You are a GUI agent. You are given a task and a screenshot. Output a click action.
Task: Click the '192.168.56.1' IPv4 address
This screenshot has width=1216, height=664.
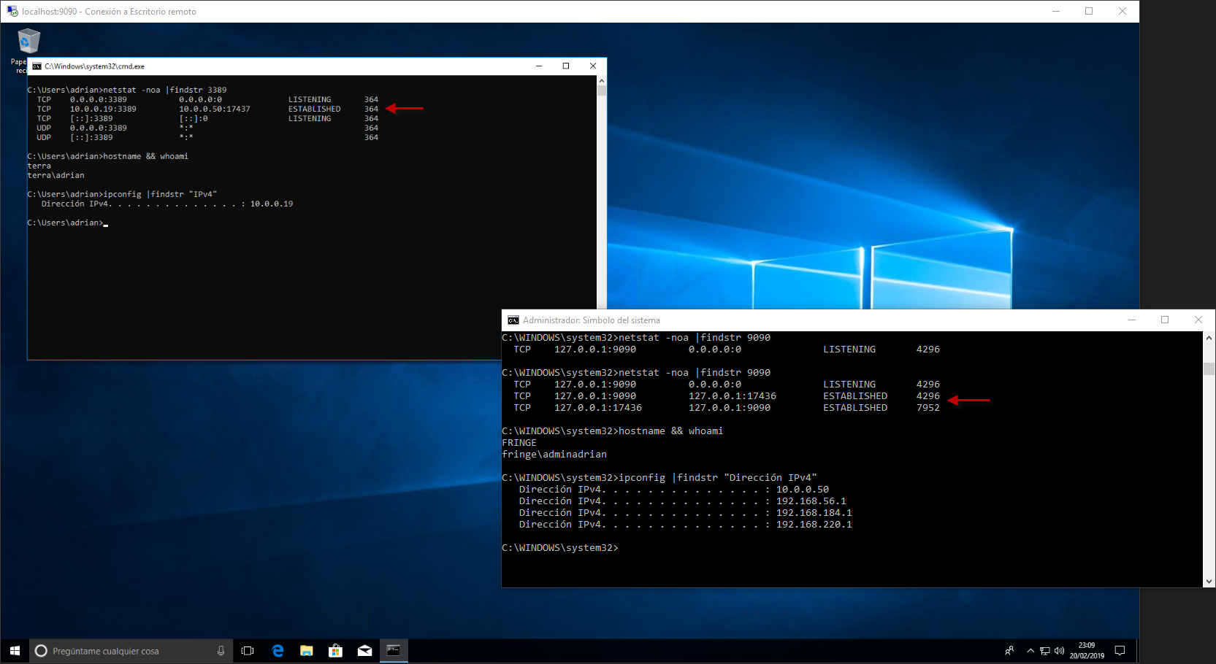point(811,501)
